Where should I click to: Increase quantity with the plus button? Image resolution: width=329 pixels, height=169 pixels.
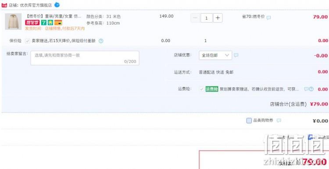218,18
